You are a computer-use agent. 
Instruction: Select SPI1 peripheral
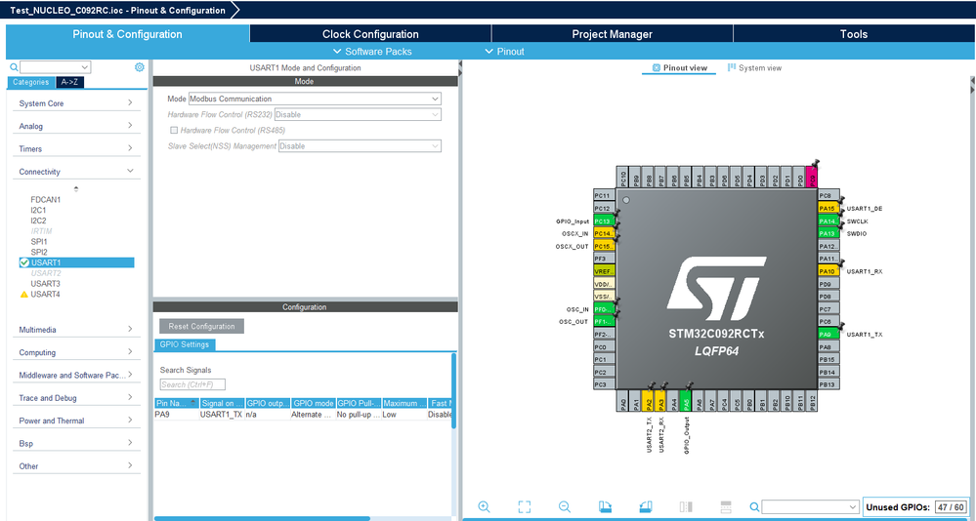click(39, 242)
